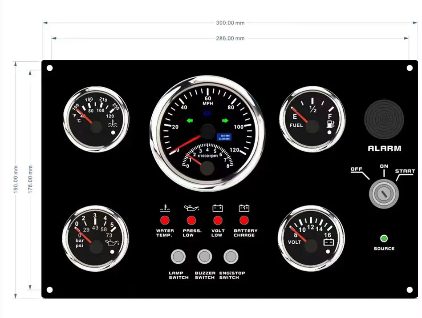Click the volt low battery icon

218,208
